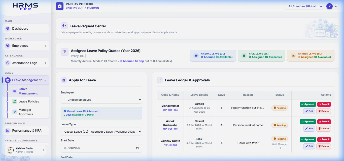This screenshot has width=344, height=161.
Task: Click the Leave Request Center walking icon
Action: (x=64, y=26)
